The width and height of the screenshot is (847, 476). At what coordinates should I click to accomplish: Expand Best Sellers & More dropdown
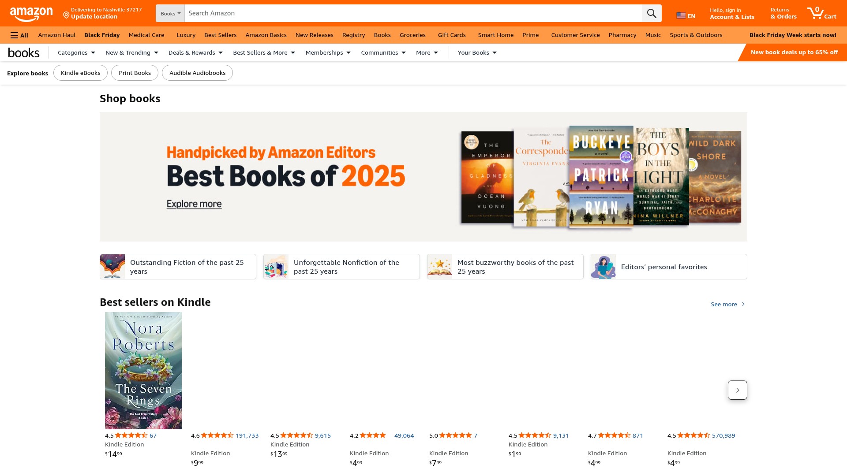click(x=264, y=52)
